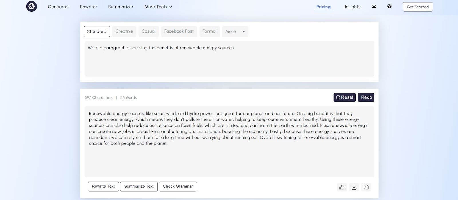
Task: Download the generated text
Action: click(354, 187)
